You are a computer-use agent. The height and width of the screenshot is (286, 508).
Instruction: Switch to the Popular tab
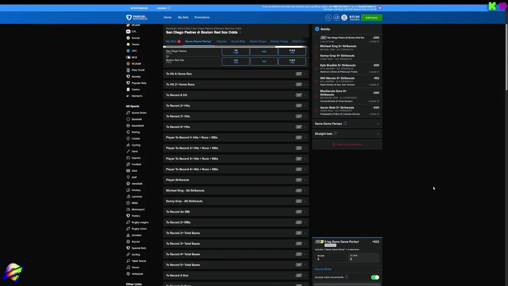tap(221, 41)
